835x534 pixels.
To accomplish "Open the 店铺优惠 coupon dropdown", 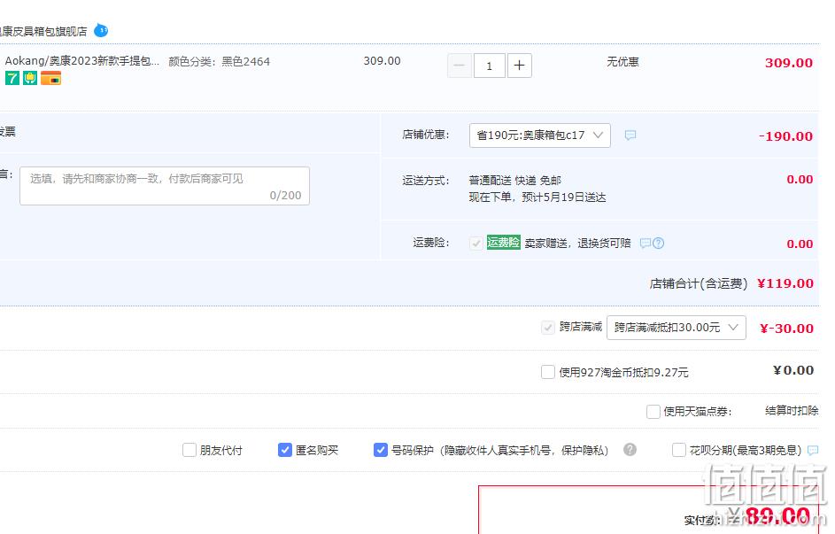I will tap(539, 135).
